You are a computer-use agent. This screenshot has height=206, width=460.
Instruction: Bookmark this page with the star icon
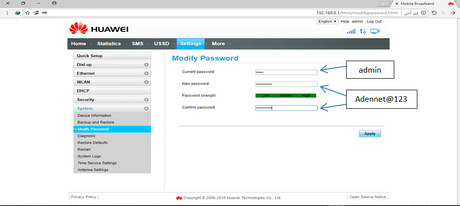pos(28,13)
